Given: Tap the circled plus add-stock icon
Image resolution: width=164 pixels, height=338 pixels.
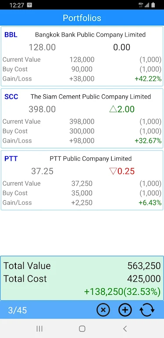Looking at the screenshot, I should point(125,310).
